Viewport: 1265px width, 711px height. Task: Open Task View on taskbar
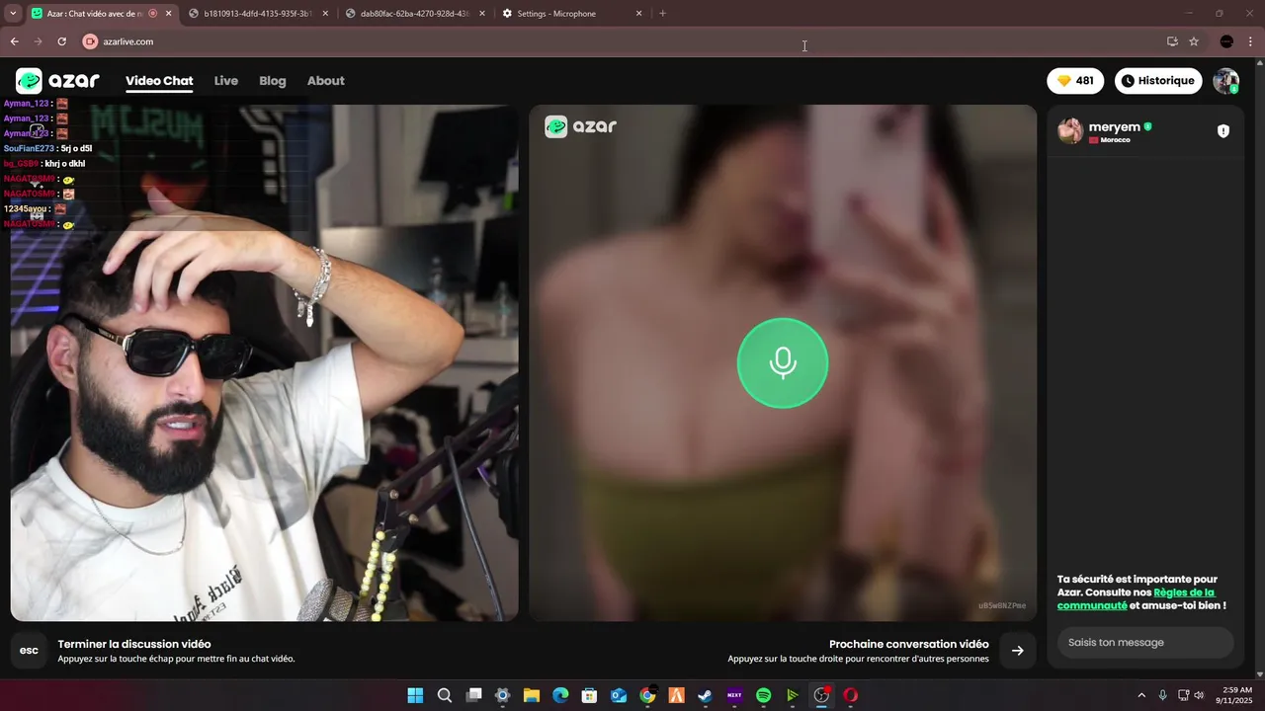(473, 695)
